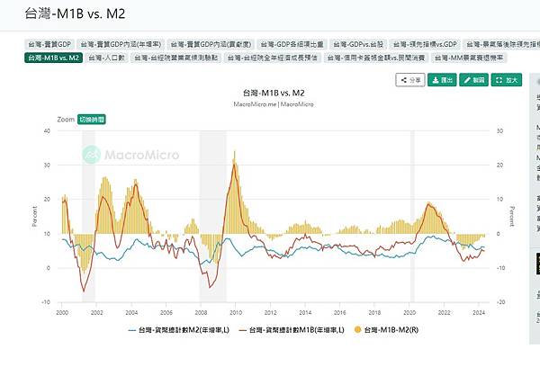
Task: Toggle the blue M2 annual growth legend series
Action: pos(178,330)
